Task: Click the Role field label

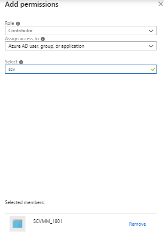Action: pos(9,23)
